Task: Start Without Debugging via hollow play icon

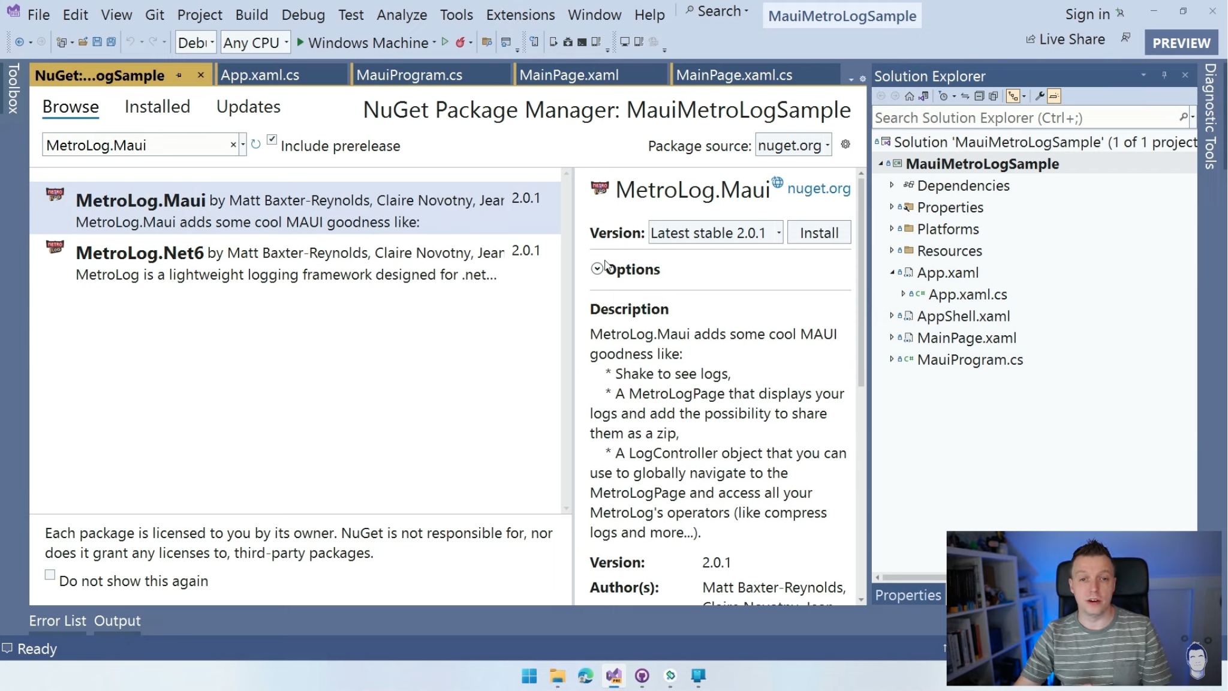Action: click(445, 42)
